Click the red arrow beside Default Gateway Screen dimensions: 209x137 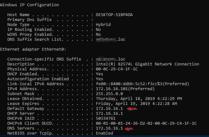point(132,109)
